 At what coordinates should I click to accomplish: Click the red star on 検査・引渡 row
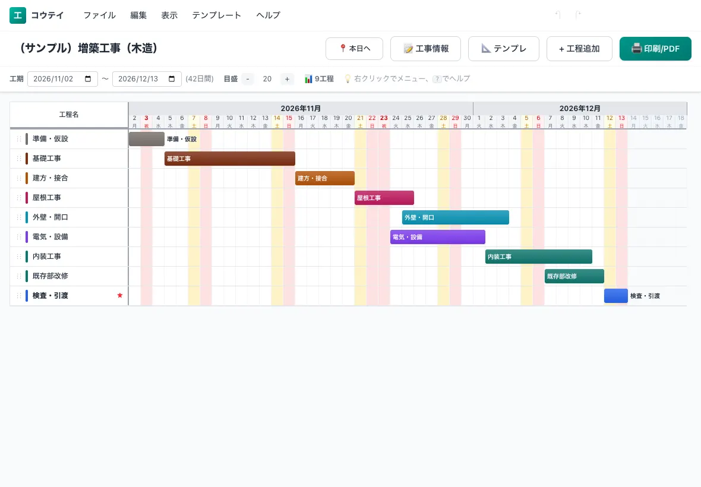point(120,295)
